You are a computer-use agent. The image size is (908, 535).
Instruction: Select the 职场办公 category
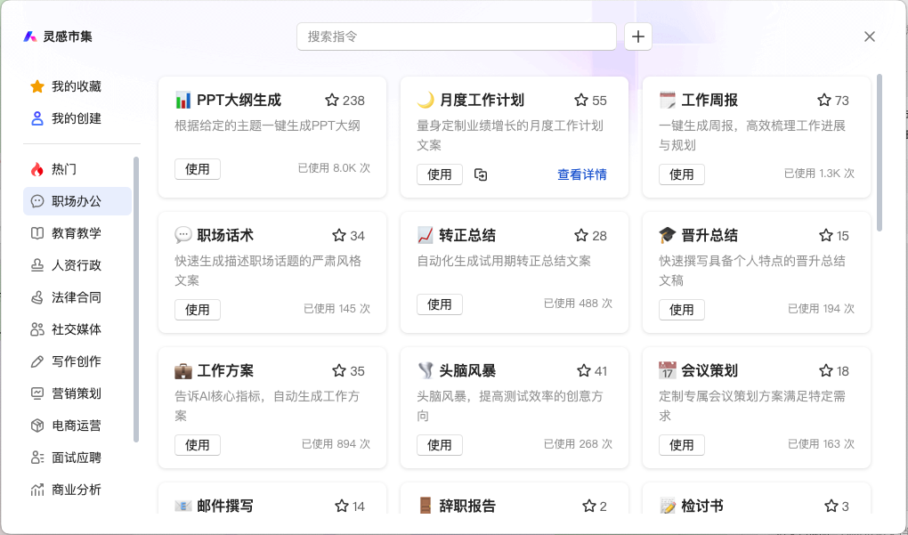coord(77,201)
